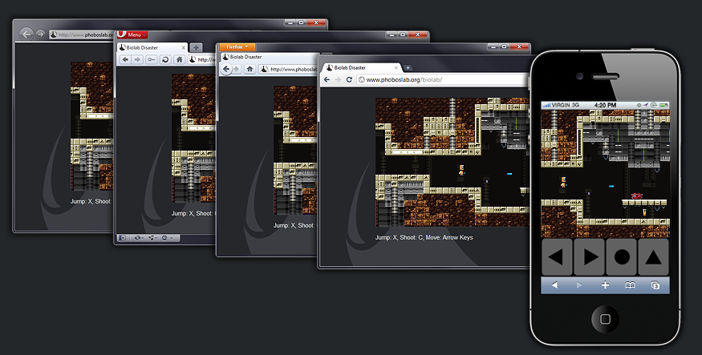Viewport: 702px width, 355px height.
Task: Open a new tab in Opera
Action: [x=196, y=47]
